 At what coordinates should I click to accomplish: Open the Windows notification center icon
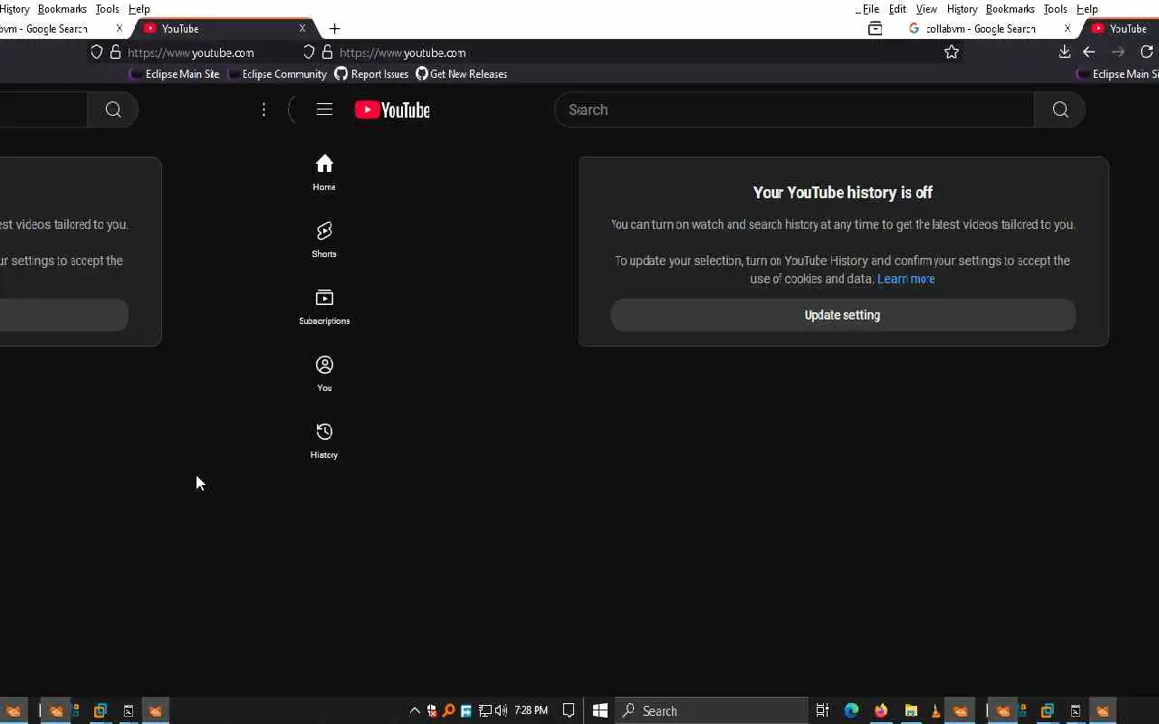(569, 710)
